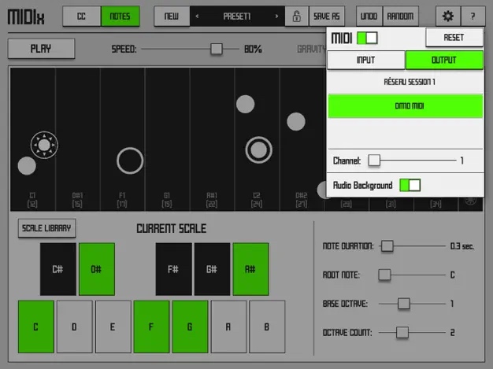Click SAVE AS button
The width and height of the screenshot is (493, 369).
(327, 16)
